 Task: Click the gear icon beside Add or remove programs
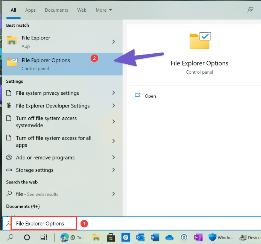[x=9, y=158]
